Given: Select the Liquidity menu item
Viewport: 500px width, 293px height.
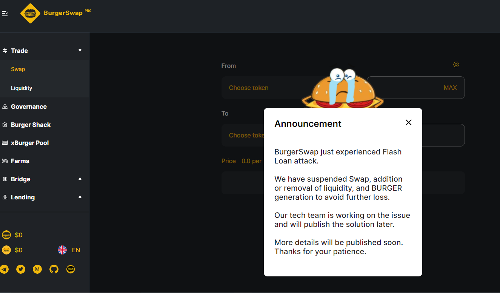Looking at the screenshot, I should 22,88.
